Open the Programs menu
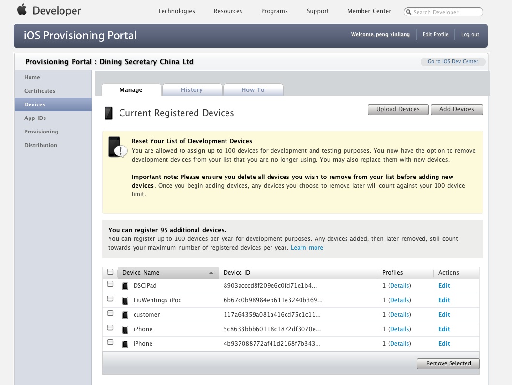Image resolution: width=512 pixels, height=385 pixels. point(274,11)
